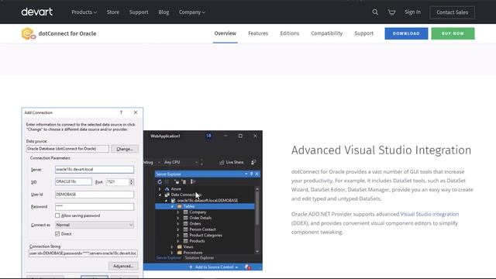Screen dimensions: 496x279
Task: Expand the Company table node
Action: (178, 212)
